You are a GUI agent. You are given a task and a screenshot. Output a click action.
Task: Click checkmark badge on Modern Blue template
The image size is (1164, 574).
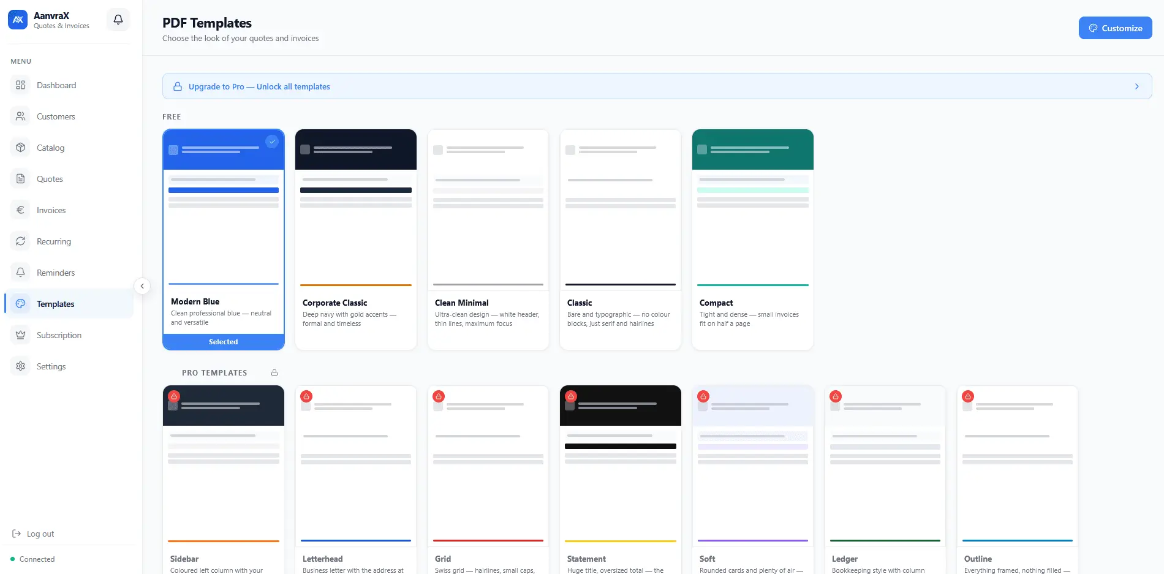coord(272,142)
